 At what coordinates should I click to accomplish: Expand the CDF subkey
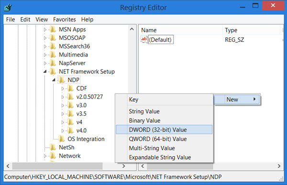[x=63, y=89]
